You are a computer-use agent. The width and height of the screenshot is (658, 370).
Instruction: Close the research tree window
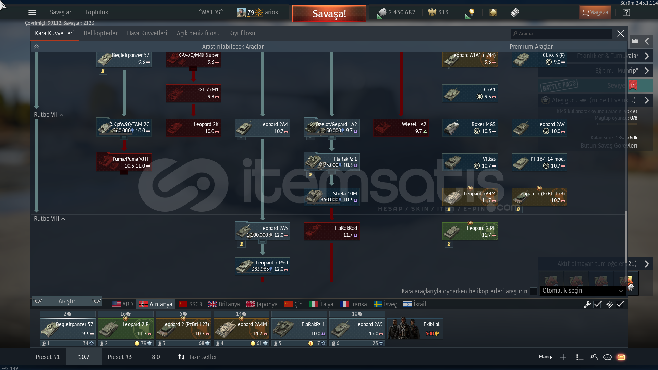(621, 34)
